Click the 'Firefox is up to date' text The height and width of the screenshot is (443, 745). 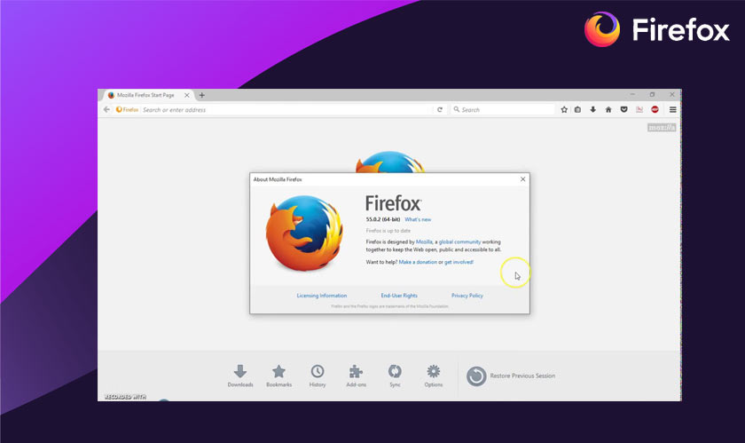(388, 230)
